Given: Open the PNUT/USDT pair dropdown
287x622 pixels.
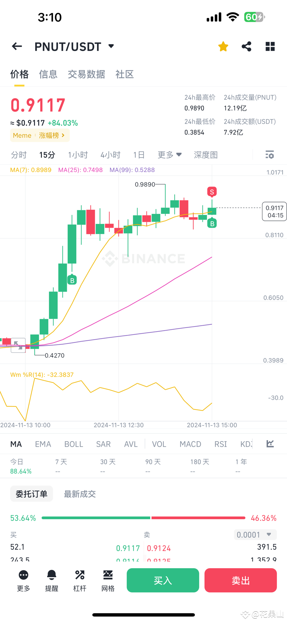Looking at the screenshot, I should pyautogui.click(x=111, y=46).
